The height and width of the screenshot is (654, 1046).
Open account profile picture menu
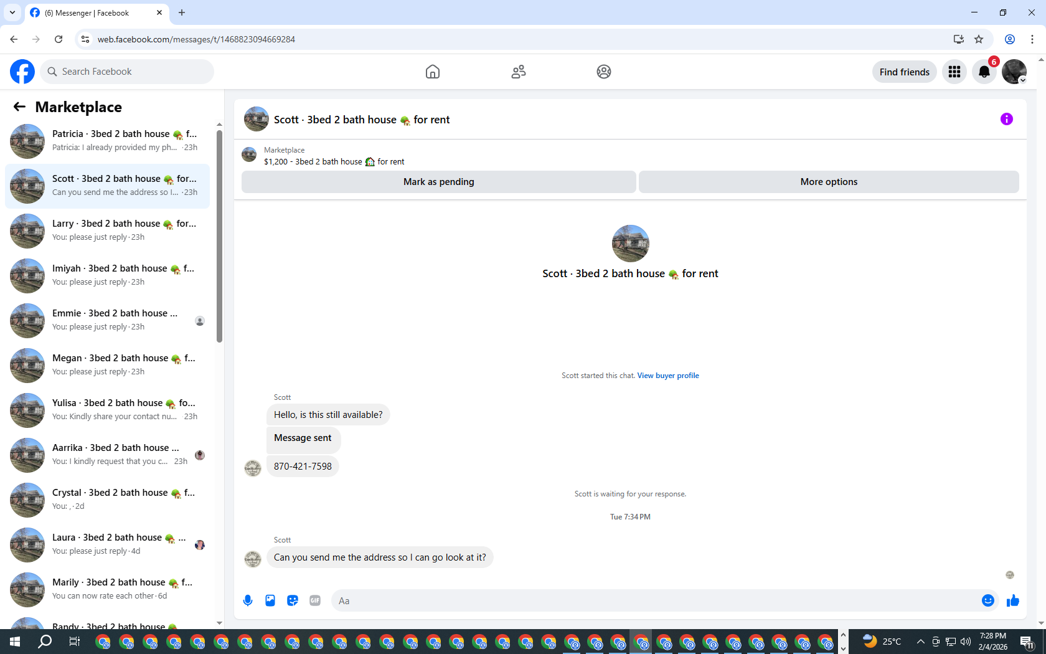point(1014,72)
